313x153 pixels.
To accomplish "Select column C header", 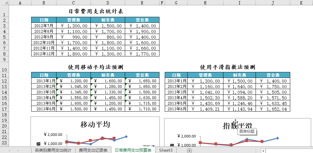I will pos(73,3).
